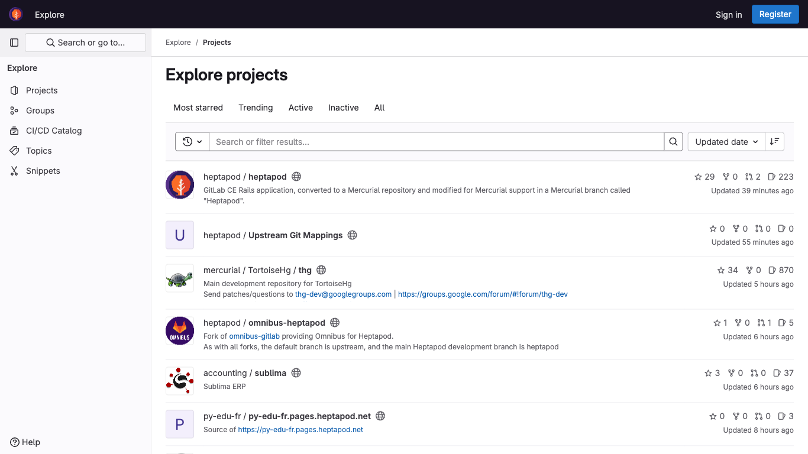Viewport: 808px width, 454px height.
Task: Switch to the Most starred tab
Action: click(198, 108)
